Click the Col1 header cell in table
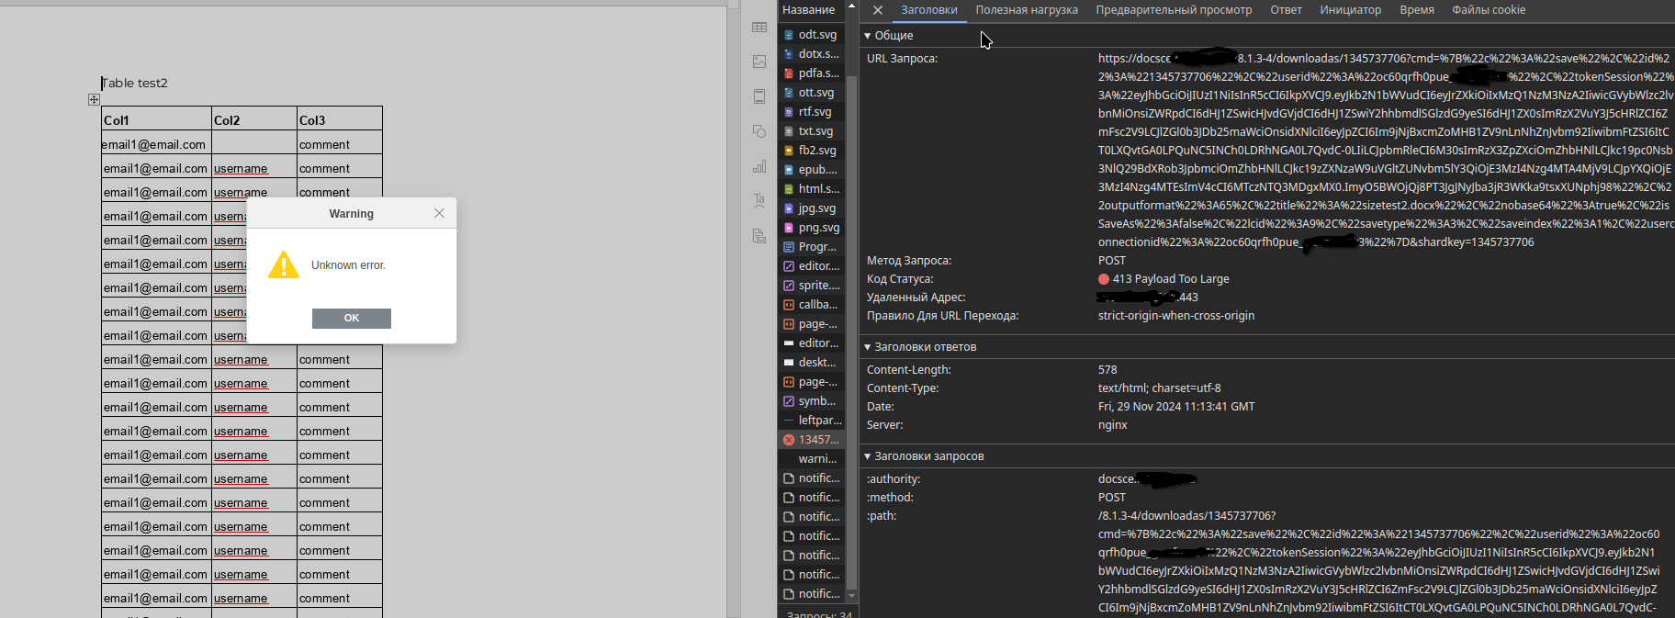Viewport: 1675px width, 618px height. click(156, 119)
